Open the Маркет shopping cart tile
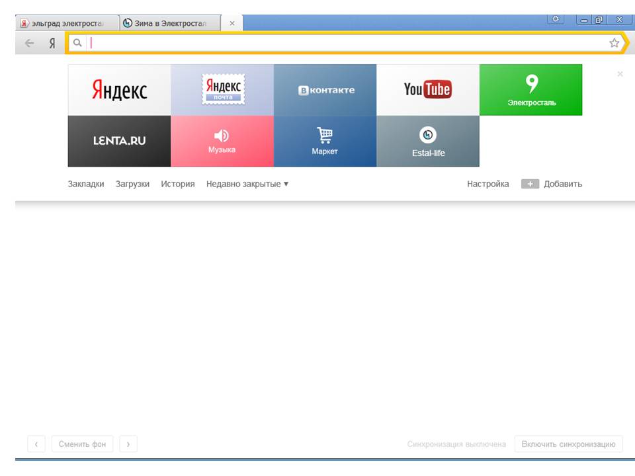 325,141
